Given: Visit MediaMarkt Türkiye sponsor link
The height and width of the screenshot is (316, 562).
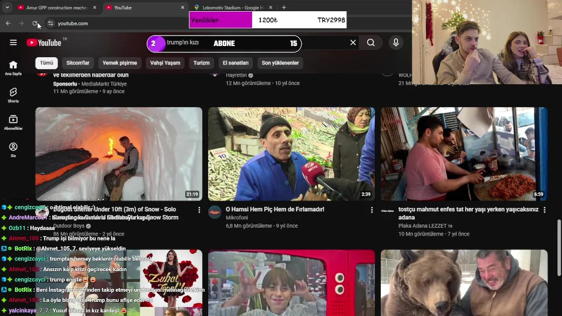Looking at the screenshot, I should point(104,84).
